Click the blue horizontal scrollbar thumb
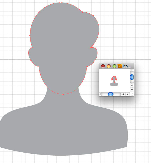Screen dimensions: 151x163 [111, 94]
